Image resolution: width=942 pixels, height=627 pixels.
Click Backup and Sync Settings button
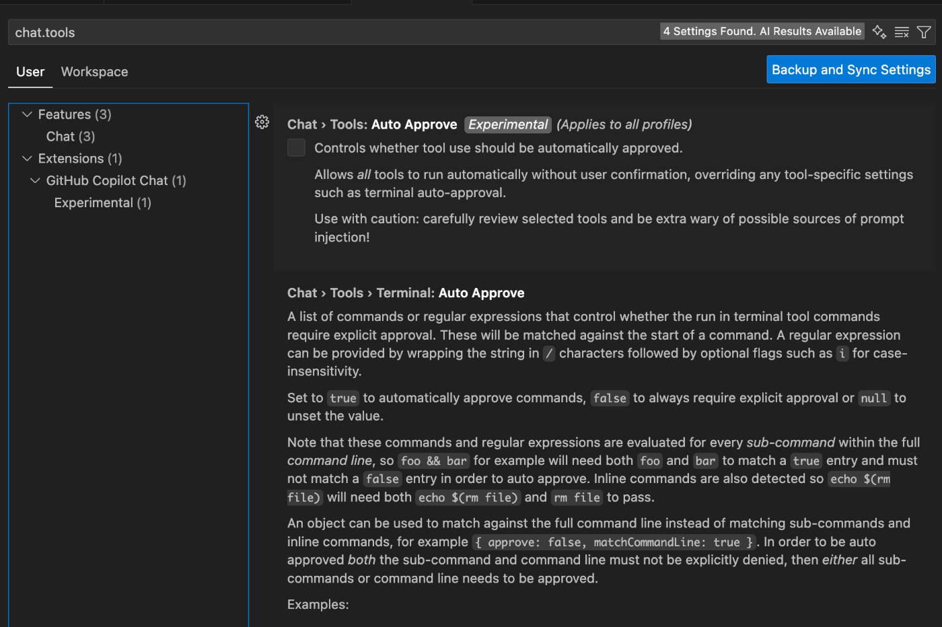pos(851,69)
